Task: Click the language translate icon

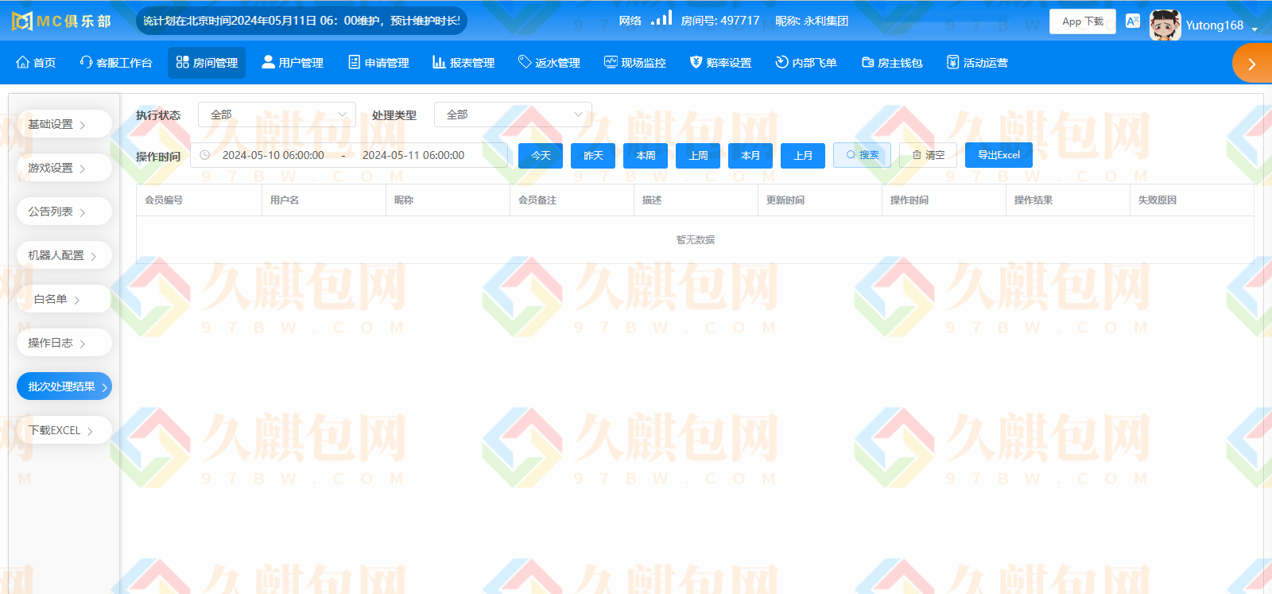Action: click(1133, 21)
